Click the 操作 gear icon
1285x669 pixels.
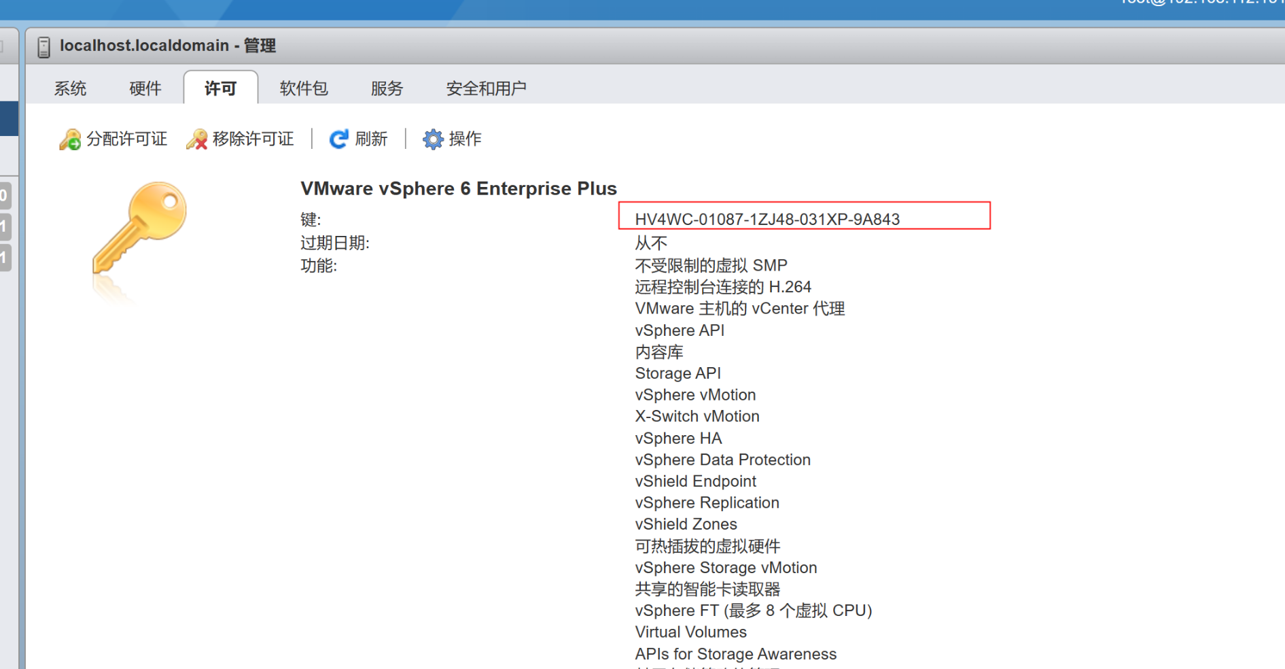(433, 139)
